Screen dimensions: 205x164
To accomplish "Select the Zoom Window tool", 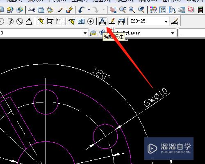I will [x=132, y=10].
